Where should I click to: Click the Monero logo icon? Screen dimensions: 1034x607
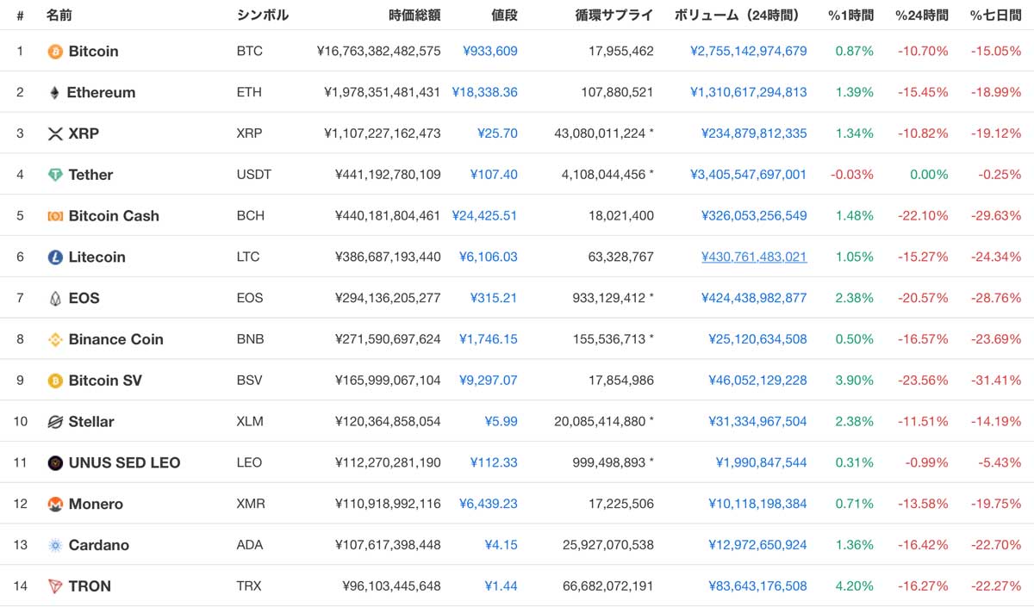55,505
